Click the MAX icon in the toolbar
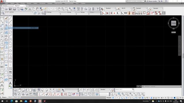 pos(126,13)
